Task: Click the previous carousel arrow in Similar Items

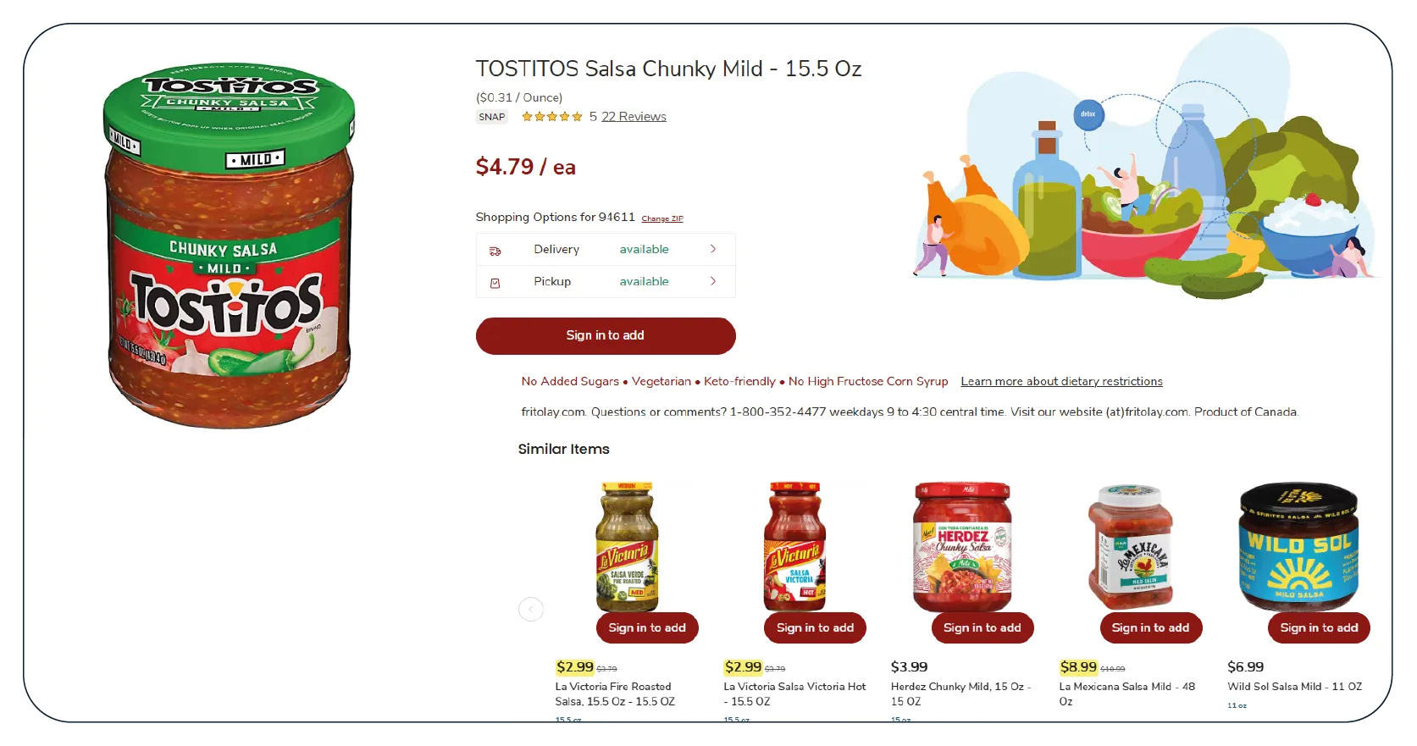Action: pyautogui.click(x=531, y=609)
